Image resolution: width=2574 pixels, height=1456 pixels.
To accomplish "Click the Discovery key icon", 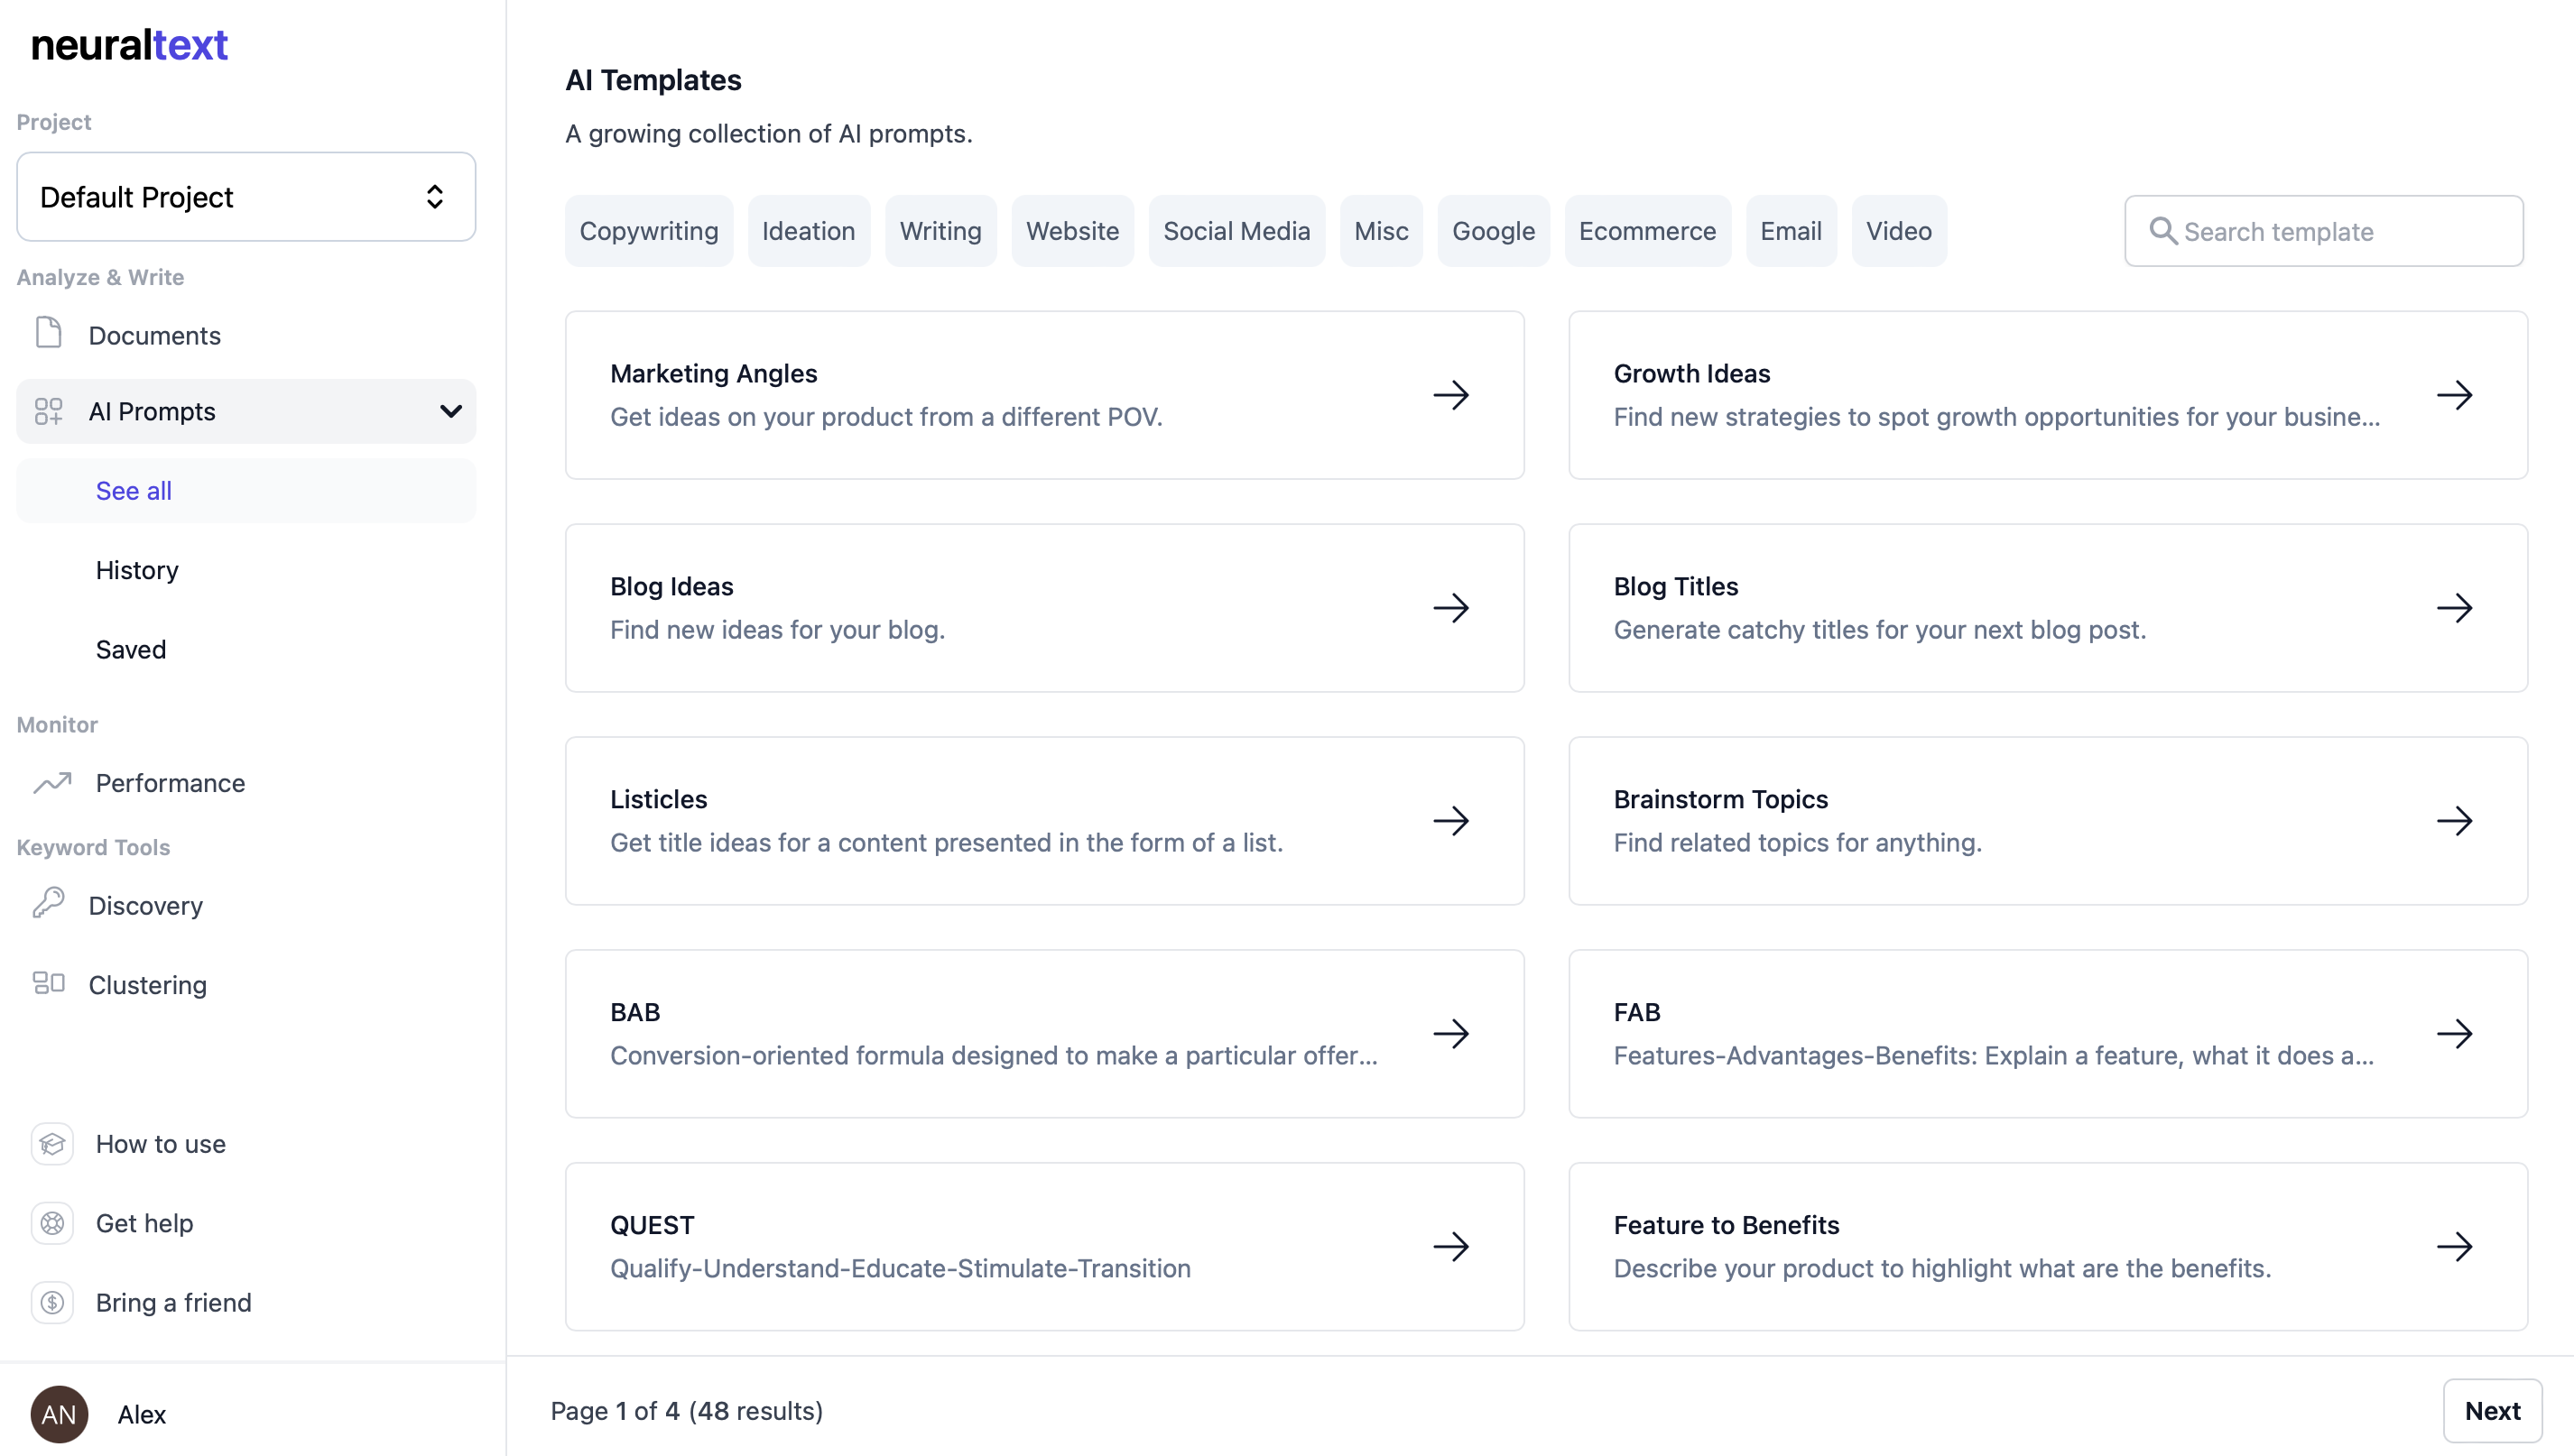I will [x=48, y=903].
